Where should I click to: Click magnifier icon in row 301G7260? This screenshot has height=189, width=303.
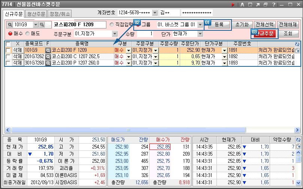pyautogui.click(x=48, y=63)
